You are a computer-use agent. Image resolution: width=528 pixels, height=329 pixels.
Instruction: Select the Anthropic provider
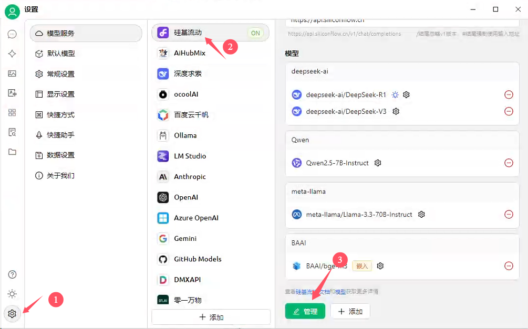tap(211, 177)
